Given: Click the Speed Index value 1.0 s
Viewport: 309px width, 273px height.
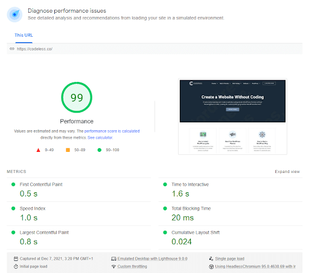Looking at the screenshot, I should (x=28, y=218).
